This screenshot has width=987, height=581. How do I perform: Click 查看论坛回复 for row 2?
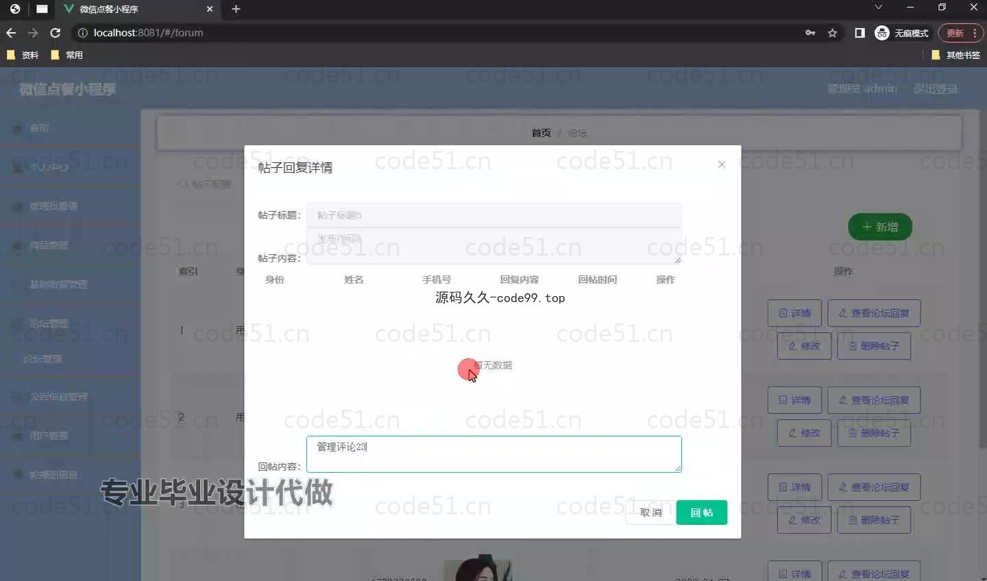click(874, 400)
